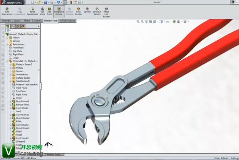Screen dimensions: 239x160
Task: Open New document dropdown arrow
Action: coord(35,2)
